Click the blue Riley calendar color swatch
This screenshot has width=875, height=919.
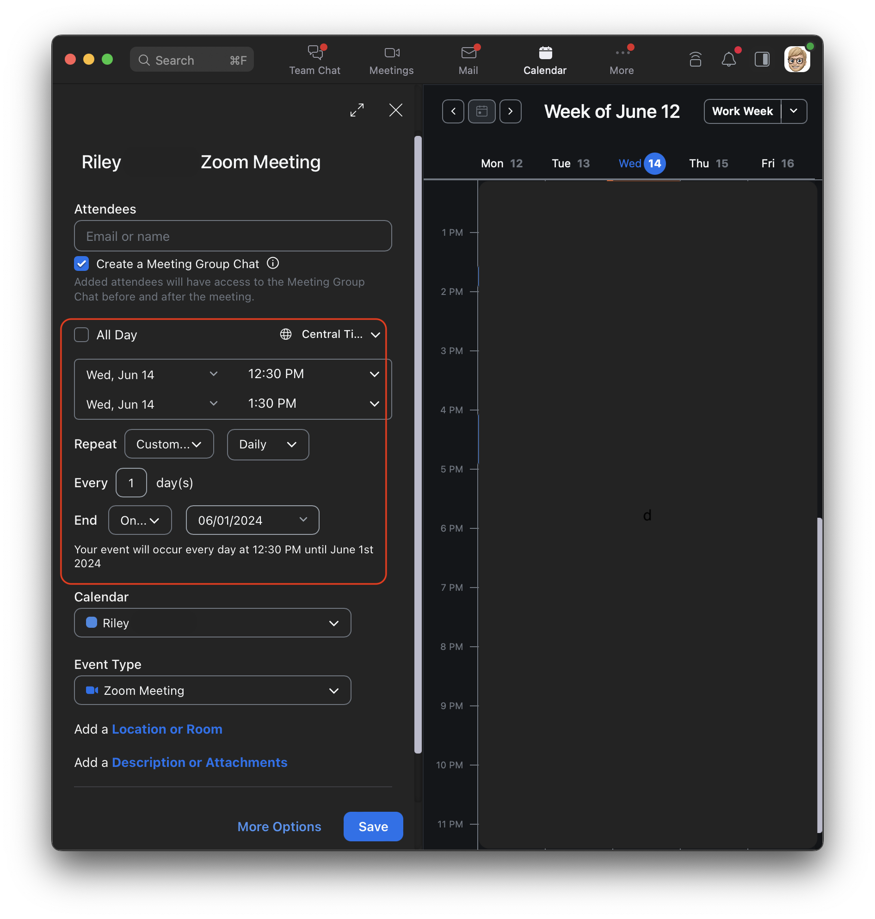click(x=92, y=623)
